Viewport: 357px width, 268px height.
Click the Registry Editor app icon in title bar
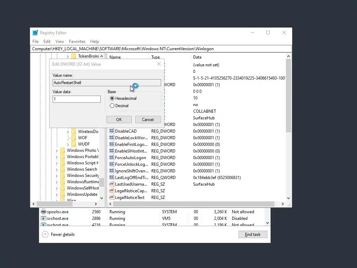35,33
